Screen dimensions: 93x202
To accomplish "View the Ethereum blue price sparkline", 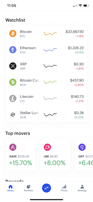I will [x=50, y=50].
